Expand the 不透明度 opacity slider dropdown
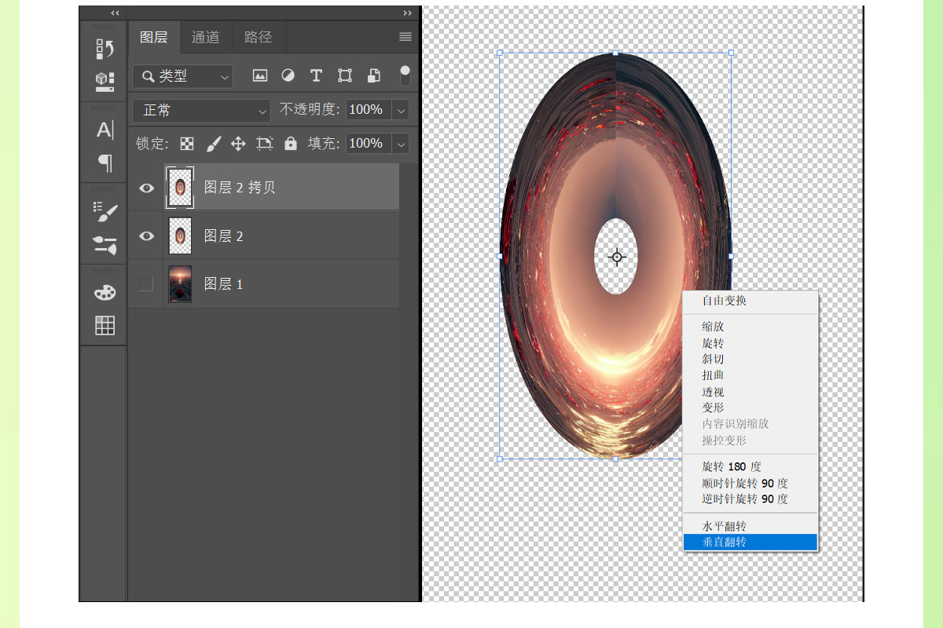Image resolution: width=943 pixels, height=628 pixels. click(402, 111)
